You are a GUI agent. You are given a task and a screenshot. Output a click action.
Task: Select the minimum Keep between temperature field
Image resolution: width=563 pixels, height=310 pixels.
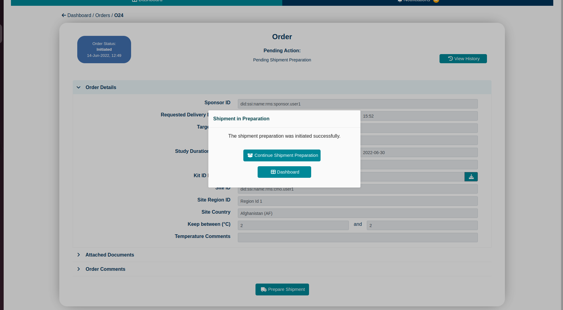click(x=293, y=225)
